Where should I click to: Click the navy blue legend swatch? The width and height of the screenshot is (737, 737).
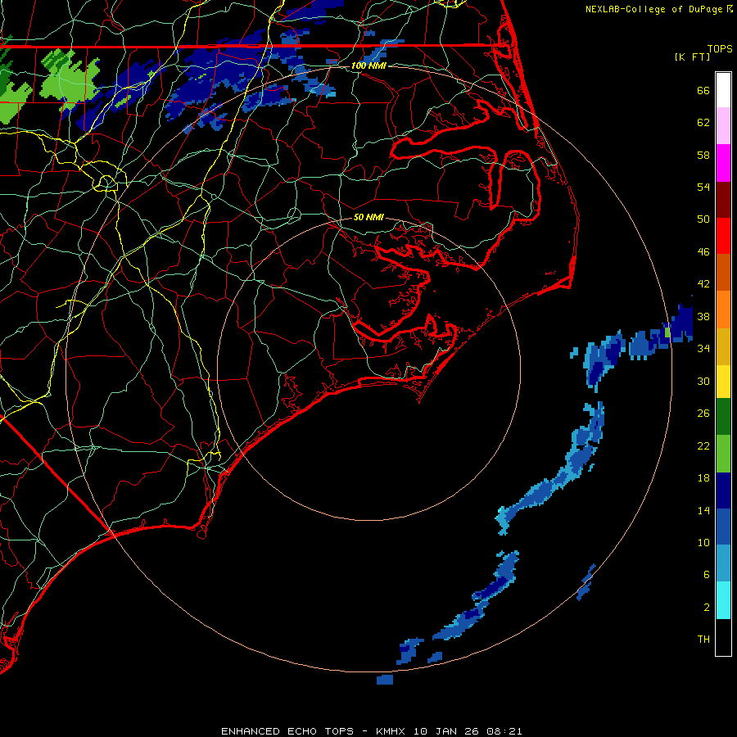click(x=723, y=491)
